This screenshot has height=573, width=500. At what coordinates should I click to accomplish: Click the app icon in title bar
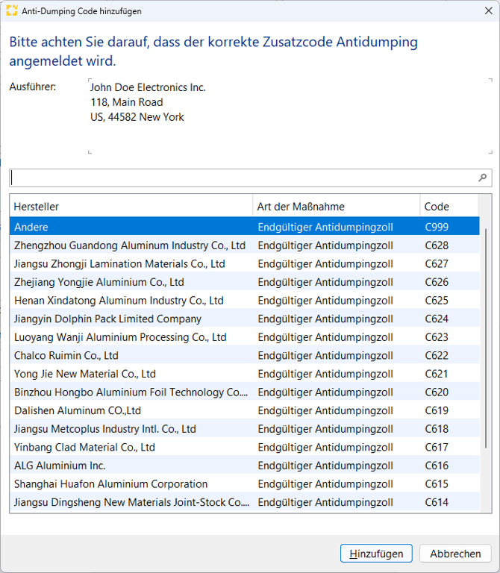[x=12, y=10]
